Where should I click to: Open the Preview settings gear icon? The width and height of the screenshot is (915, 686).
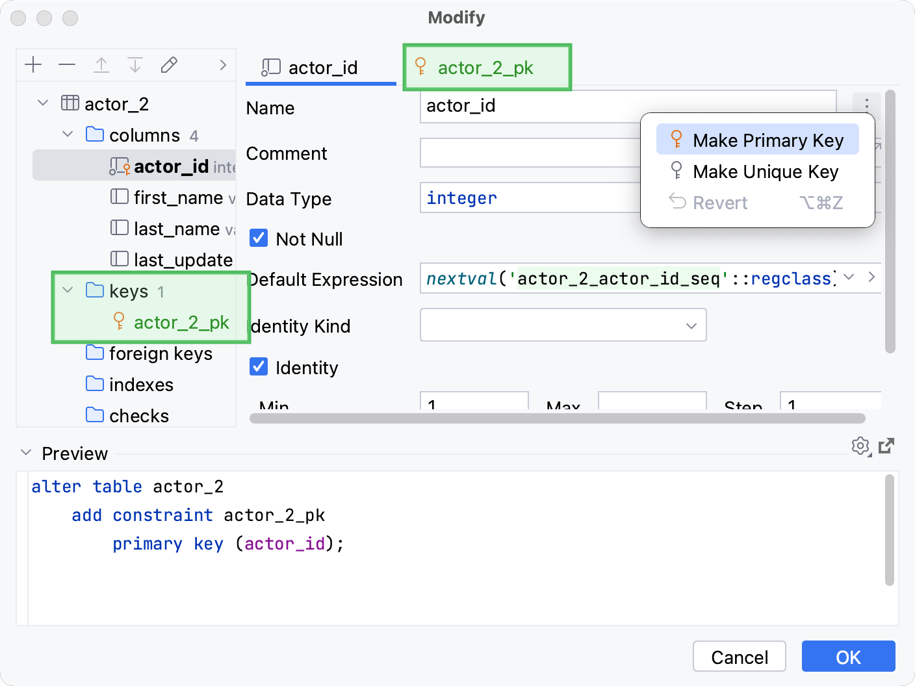pos(860,446)
